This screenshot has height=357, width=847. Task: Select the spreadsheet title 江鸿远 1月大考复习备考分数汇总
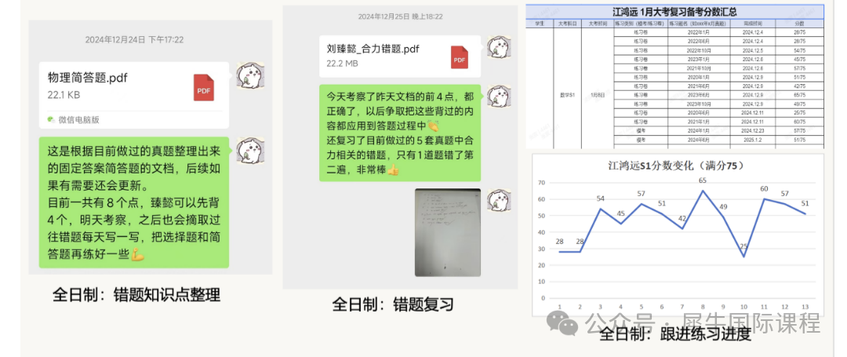(674, 12)
